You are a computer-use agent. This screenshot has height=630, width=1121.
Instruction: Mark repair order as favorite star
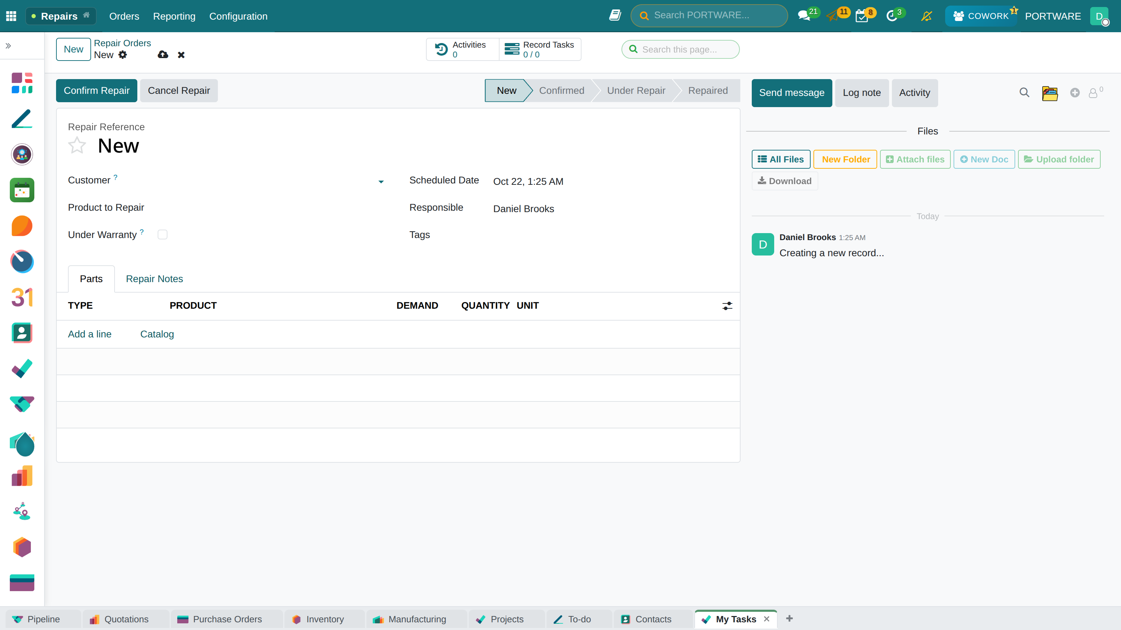[77, 145]
